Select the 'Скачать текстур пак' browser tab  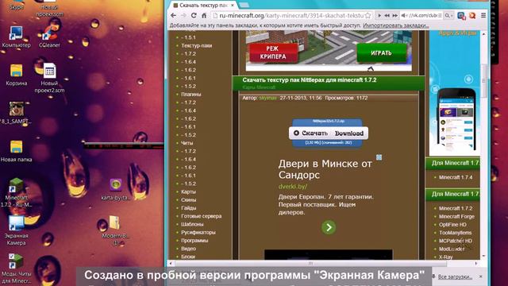coord(202,6)
